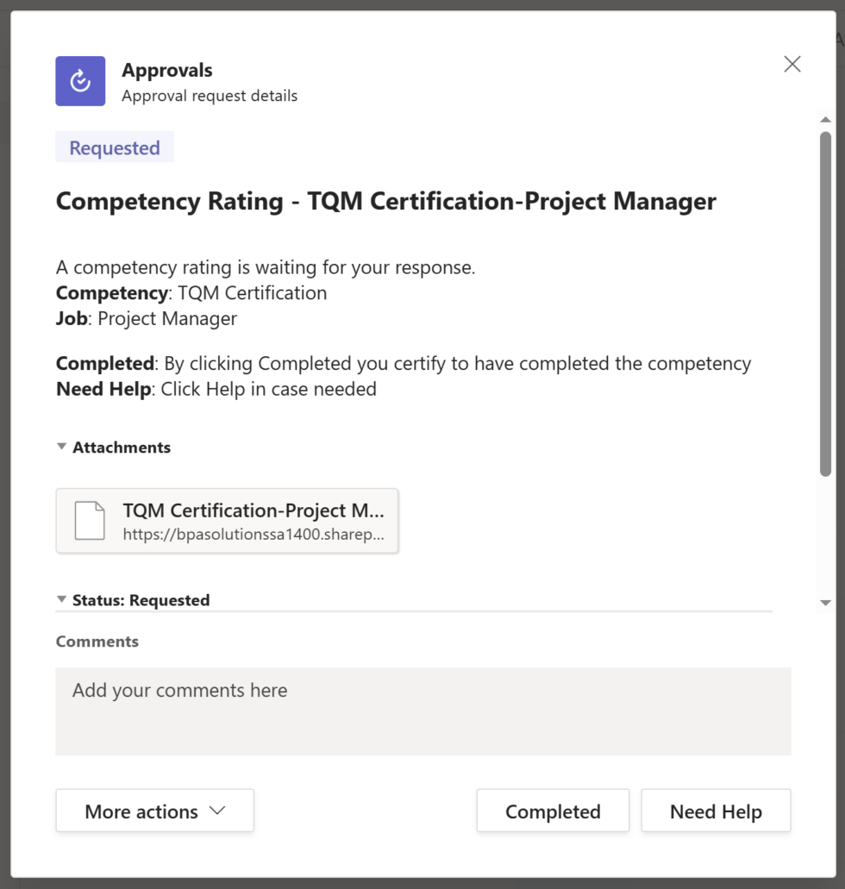845x889 pixels.
Task: Open the More actions dropdown
Action: pyautogui.click(x=154, y=810)
